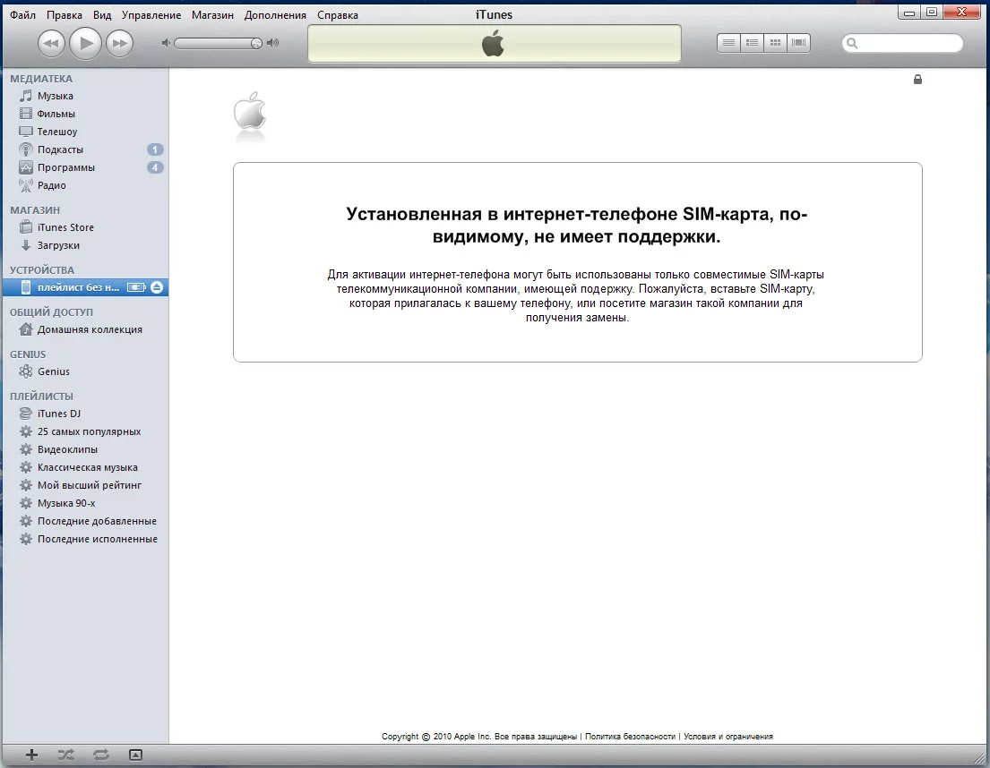Click the search field
990x768 pixels.
(x=902, y=43)
